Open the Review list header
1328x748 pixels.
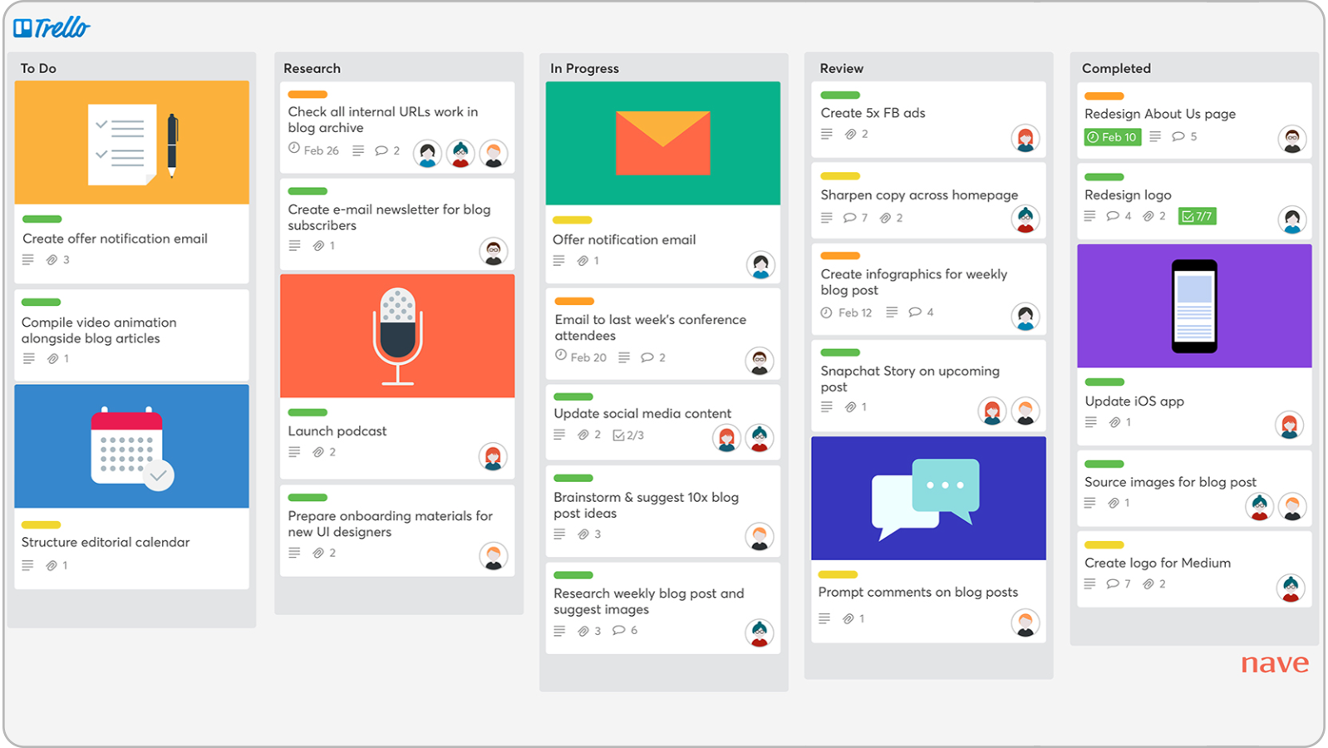841,68
